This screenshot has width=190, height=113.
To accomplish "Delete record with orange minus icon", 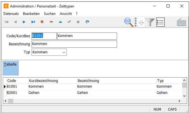I will click(51, 22).
